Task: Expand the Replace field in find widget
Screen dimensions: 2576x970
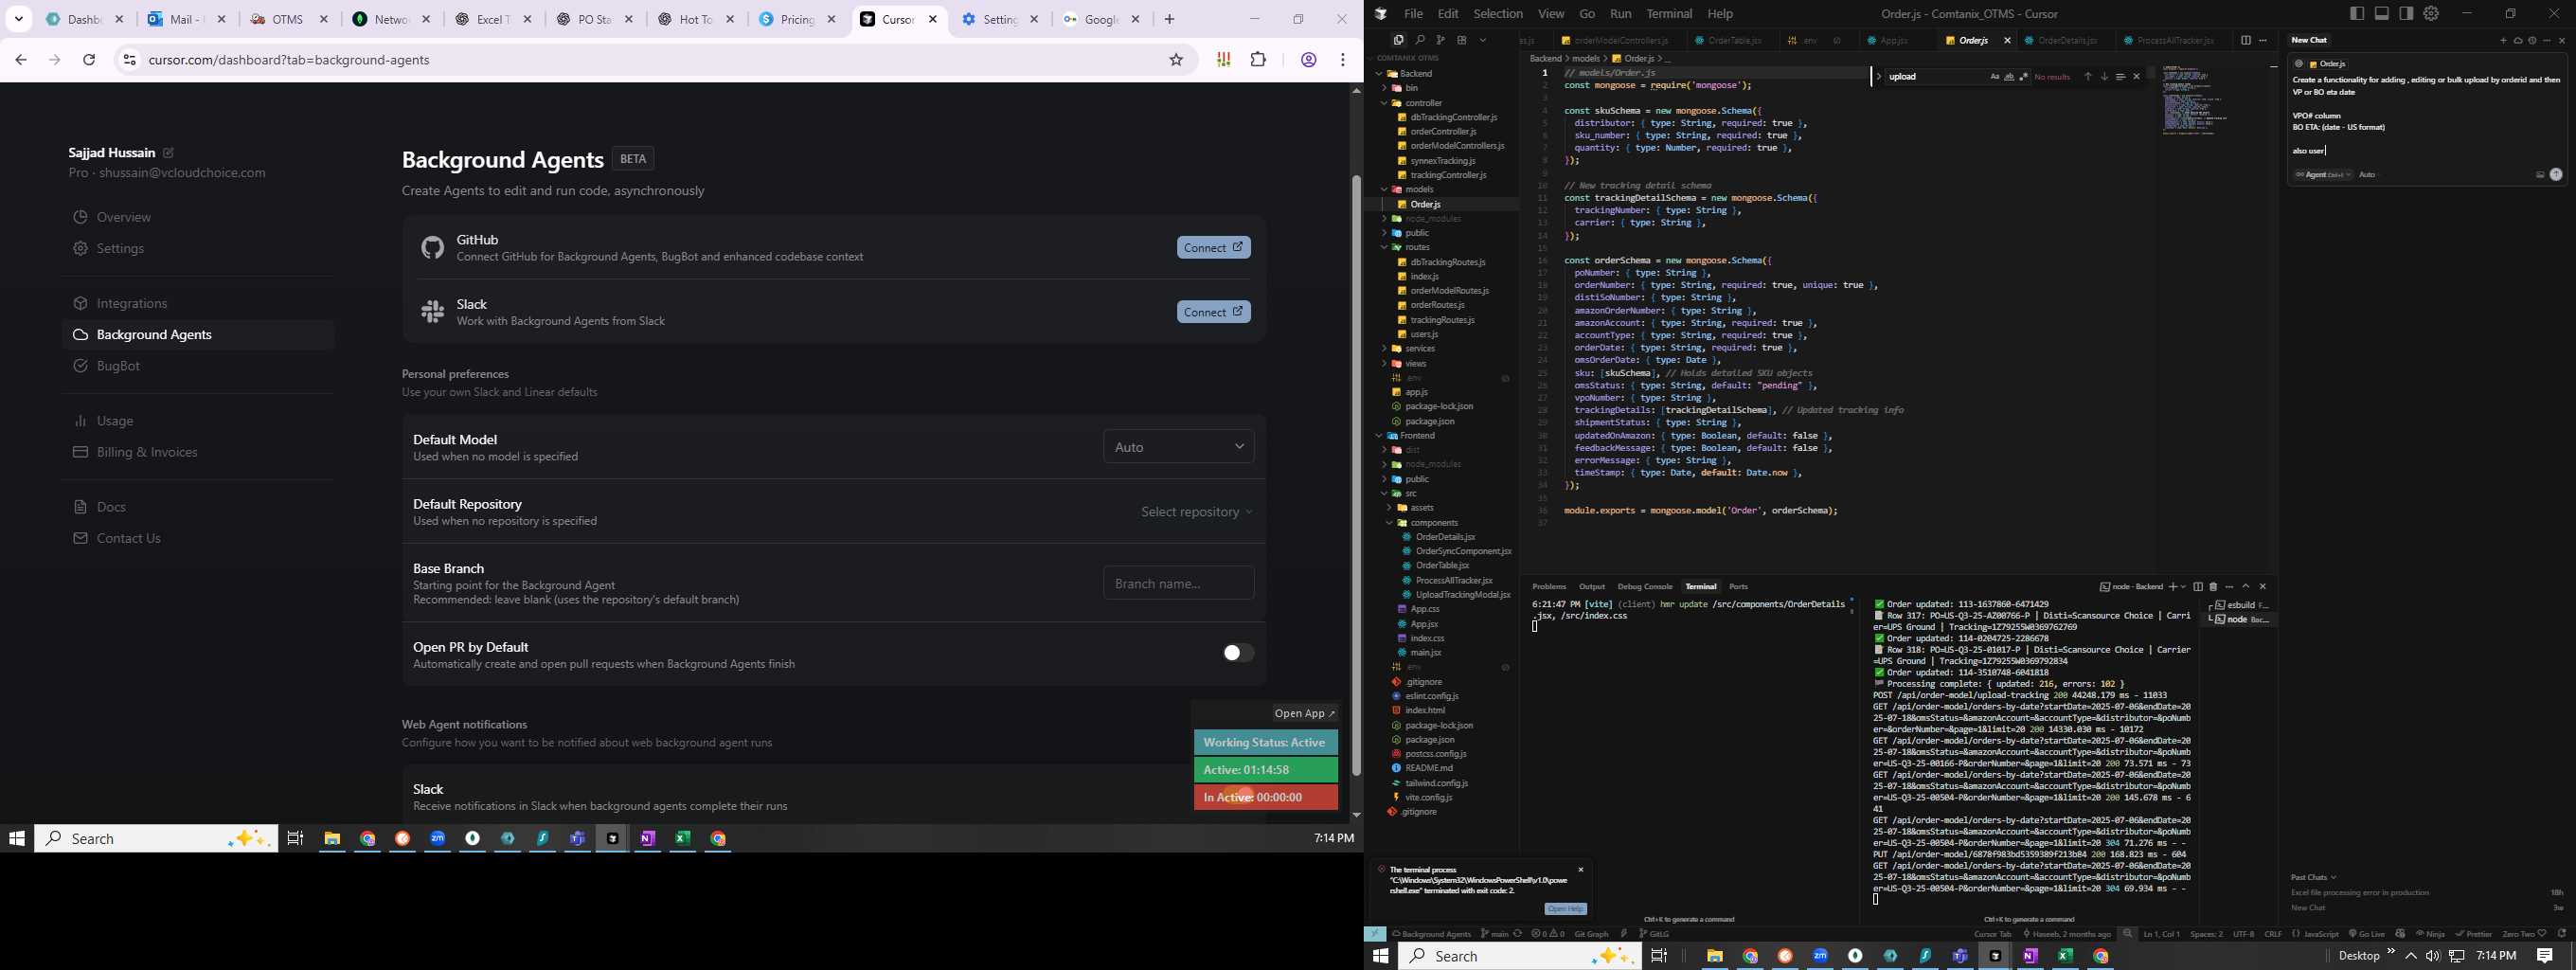Action: tap(1879, 77)
